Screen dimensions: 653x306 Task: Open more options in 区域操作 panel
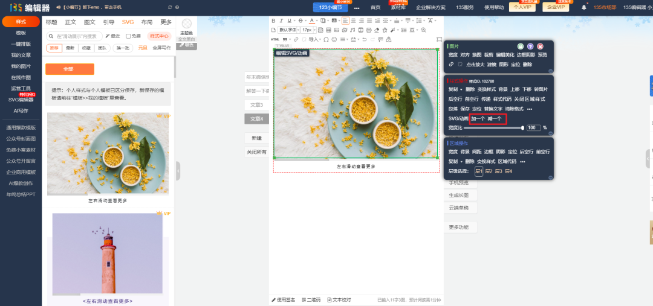(x=522, y=161)
